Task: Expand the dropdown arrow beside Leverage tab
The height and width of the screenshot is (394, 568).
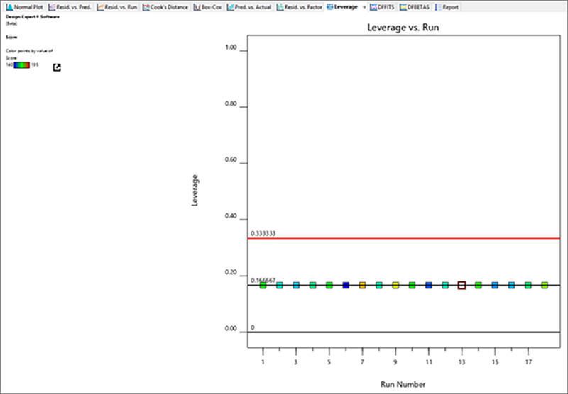Action: [364, 7]
